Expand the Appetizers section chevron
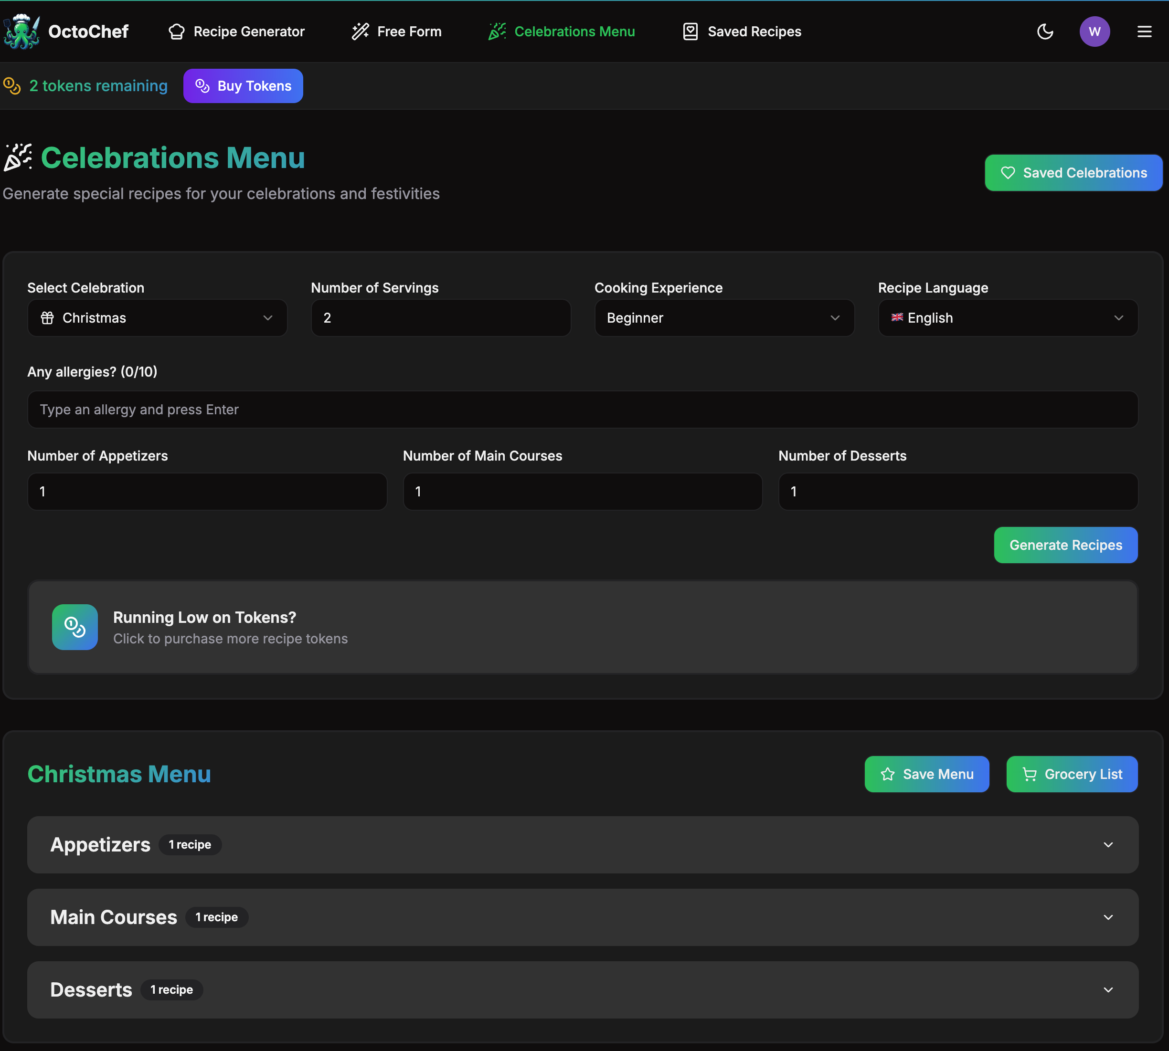 coord(1108,845)
